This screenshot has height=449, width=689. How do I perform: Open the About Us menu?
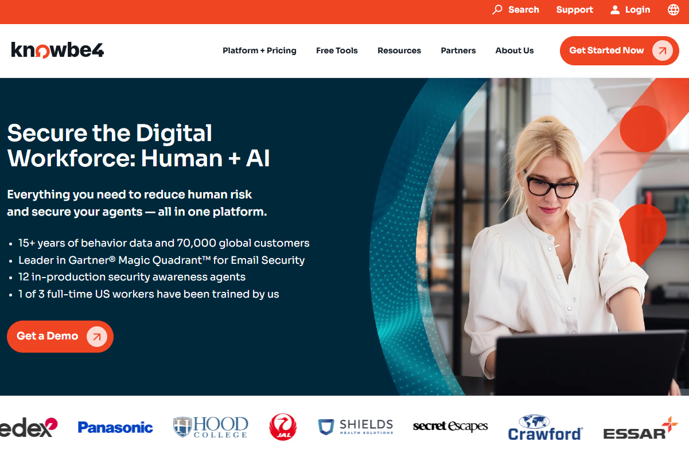[x=515, y=50]
